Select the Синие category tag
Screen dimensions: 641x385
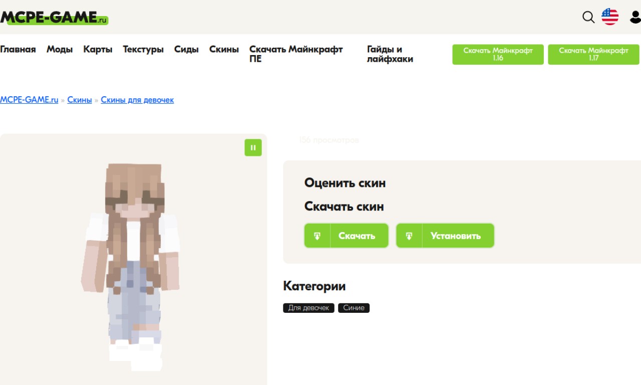pos(354,308)
